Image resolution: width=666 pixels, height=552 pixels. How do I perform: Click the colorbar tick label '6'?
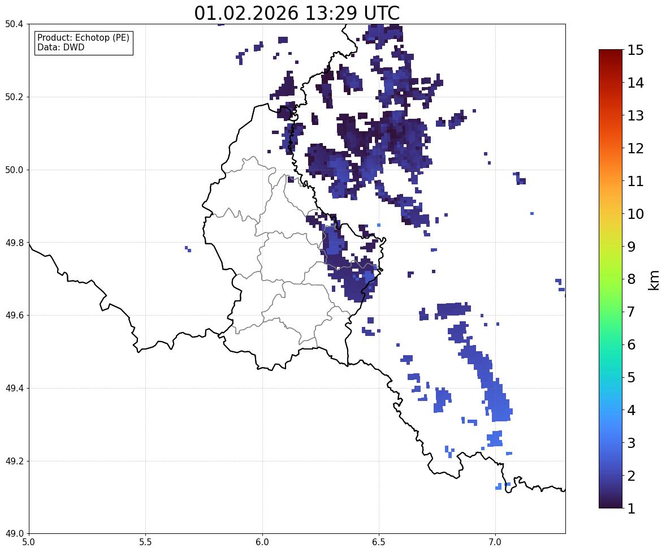(632, 344)
